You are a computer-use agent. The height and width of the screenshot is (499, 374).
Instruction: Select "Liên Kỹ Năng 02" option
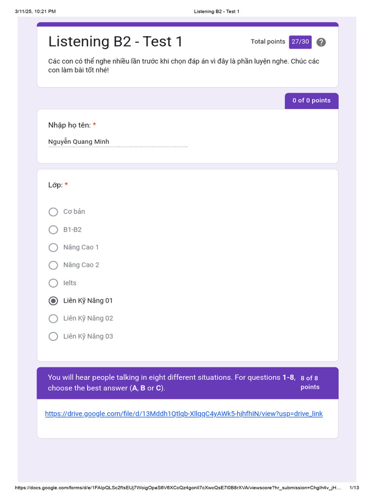point(54,318)
